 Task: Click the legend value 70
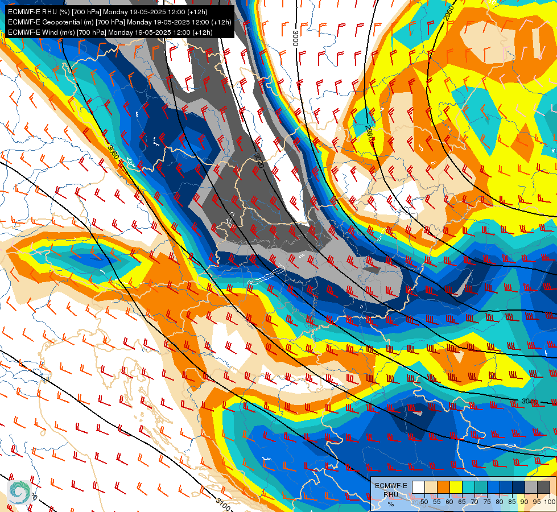pyautogui.click(x=475, y=502)
